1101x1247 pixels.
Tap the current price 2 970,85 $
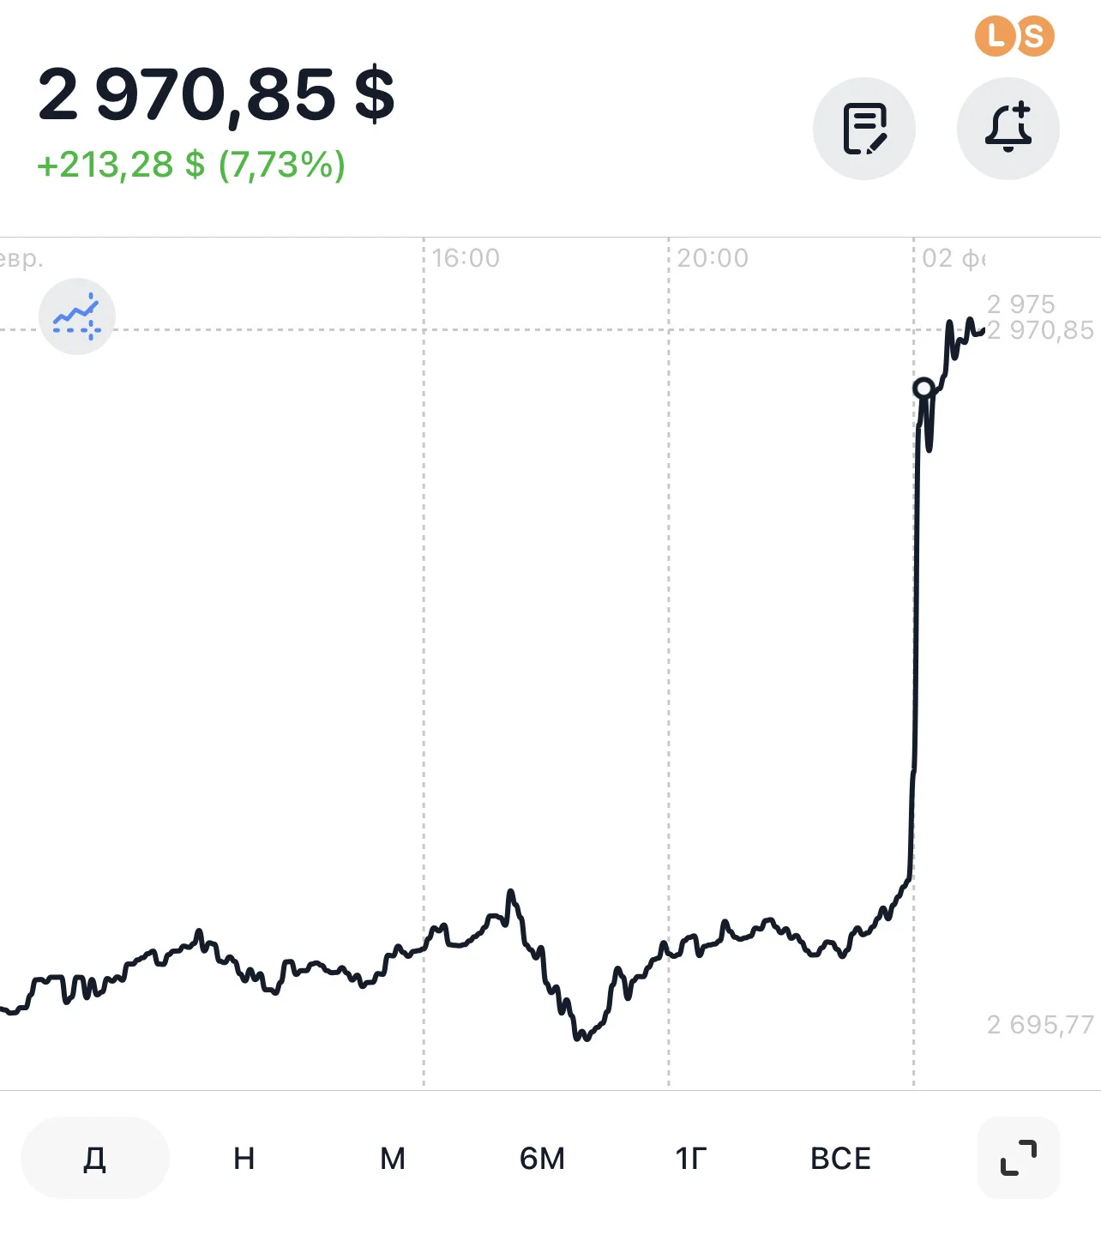click(x=216, y=94)
